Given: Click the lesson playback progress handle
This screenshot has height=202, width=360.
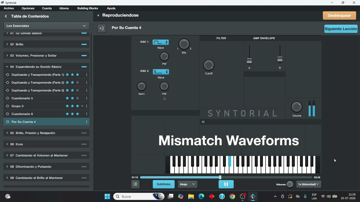Looking at the screenshot, I should tap(220, 177).
